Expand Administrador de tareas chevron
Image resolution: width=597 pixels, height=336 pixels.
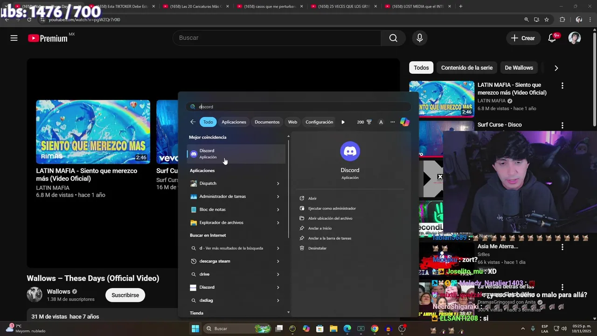278,196
